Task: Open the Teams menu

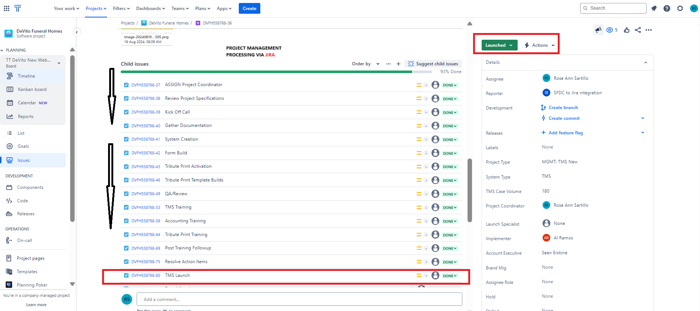Action: [180, 9]
